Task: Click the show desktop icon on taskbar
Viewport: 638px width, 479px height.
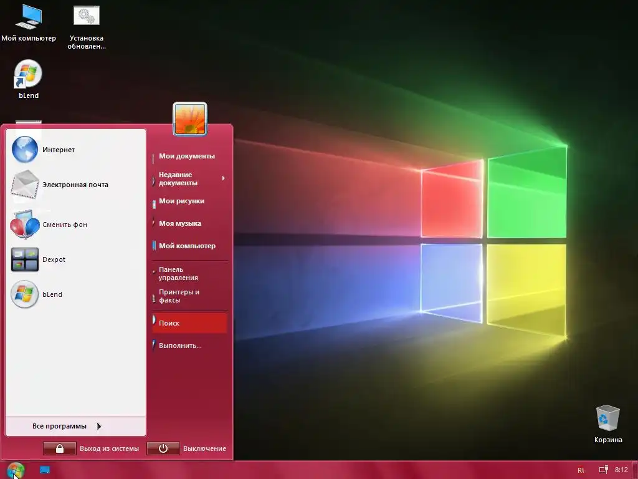Action: (45, 470)
